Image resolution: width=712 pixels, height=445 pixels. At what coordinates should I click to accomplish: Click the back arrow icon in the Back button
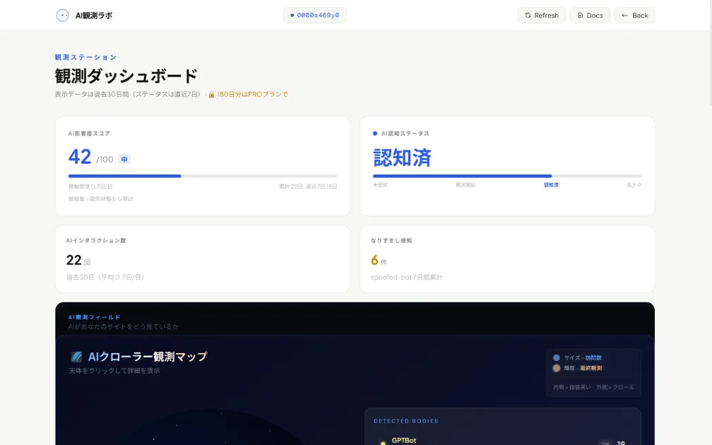[x=624, y=15]
